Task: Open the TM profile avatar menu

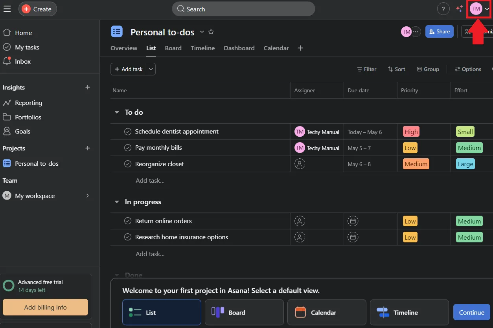Action: pyautogui.click(x=479, y=9)
